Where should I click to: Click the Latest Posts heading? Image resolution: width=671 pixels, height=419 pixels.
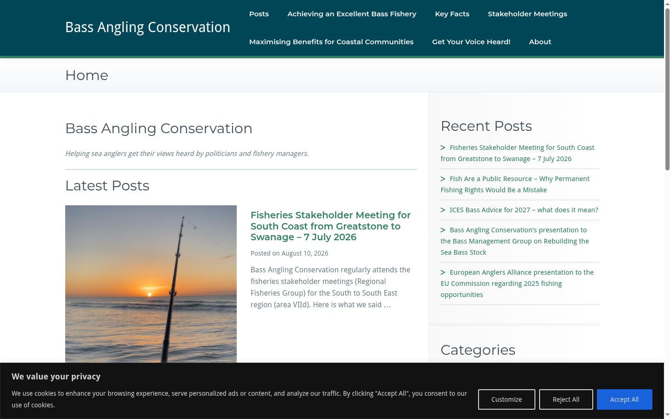point(107,186)
